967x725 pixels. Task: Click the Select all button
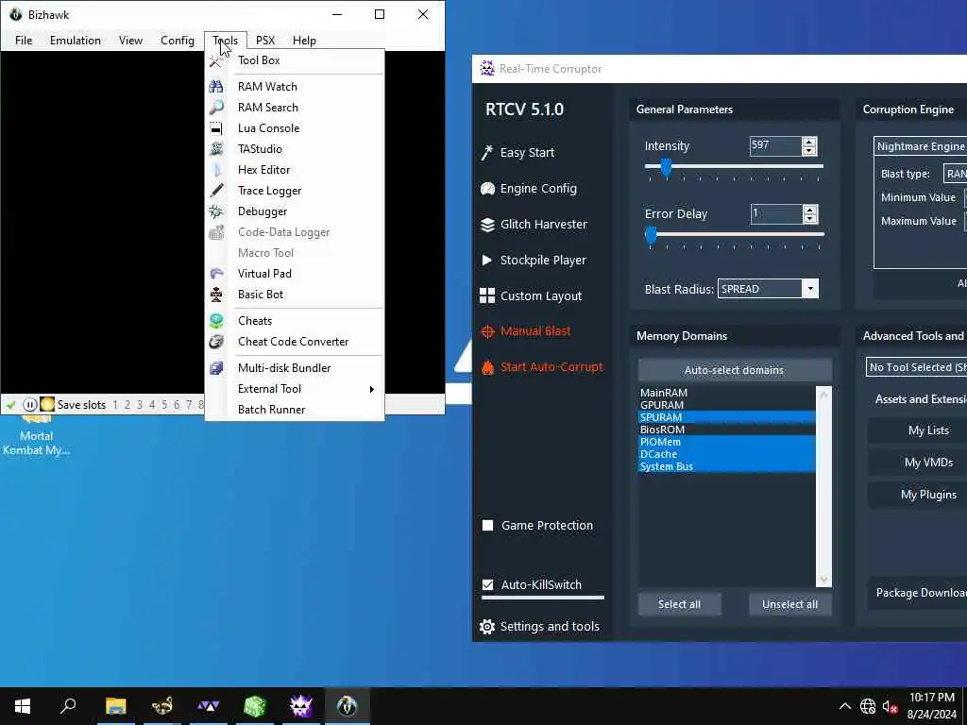(679, 604)
